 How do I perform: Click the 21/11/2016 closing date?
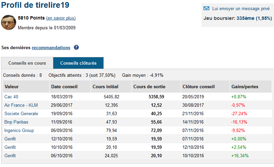click(193, 113)
